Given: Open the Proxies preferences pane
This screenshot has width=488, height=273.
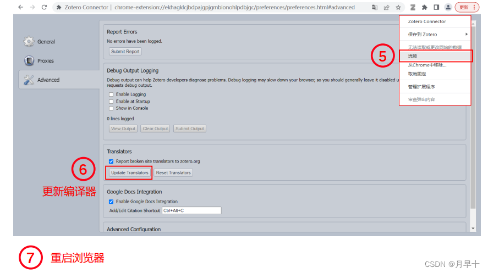Looking at the screenshot, I should click(x=46, y=61).
